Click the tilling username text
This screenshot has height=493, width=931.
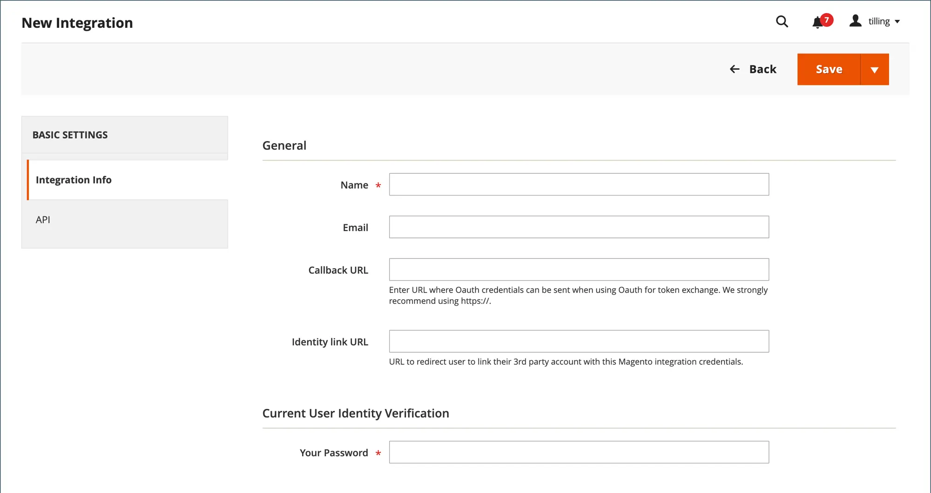pyautogui.click(x=879, y=21)
